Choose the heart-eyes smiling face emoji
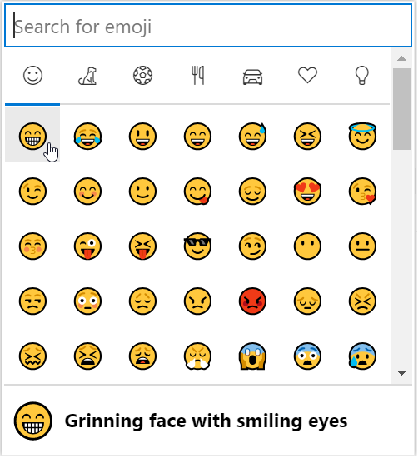418x458 pixels. pyautogui.click(x=307, y=191)
